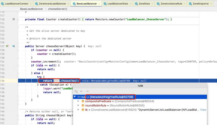Click counter.increment() on line 731
Viewport: 217px width, 125px height.
pos(46,62)
